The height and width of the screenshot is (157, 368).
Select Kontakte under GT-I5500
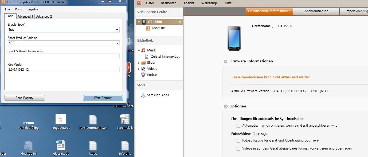click(x=158, y=28)
